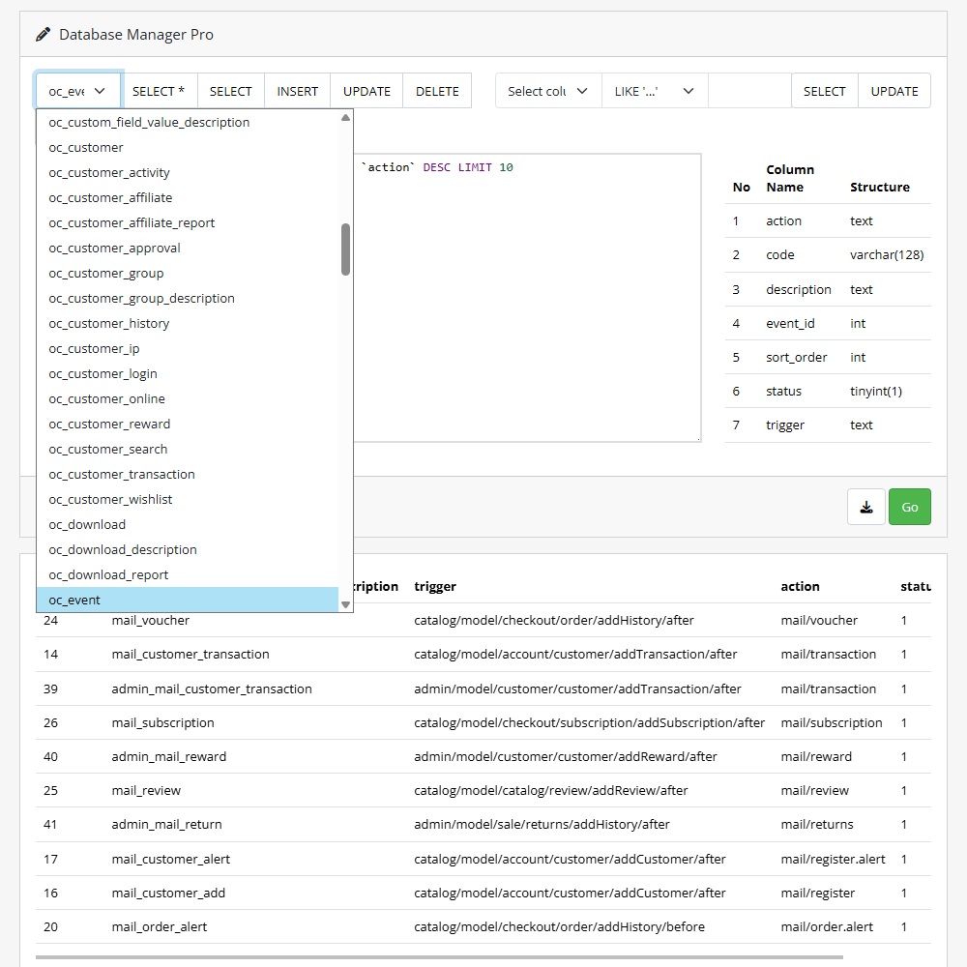
Task: Click the SELECT * query button
Action: (x=159, y=91)
